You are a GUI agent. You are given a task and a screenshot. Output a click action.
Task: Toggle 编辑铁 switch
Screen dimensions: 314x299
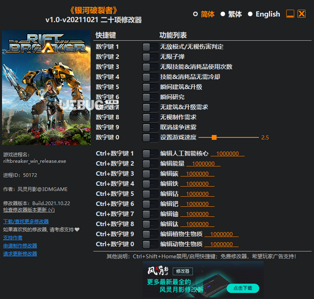point(150,184)
